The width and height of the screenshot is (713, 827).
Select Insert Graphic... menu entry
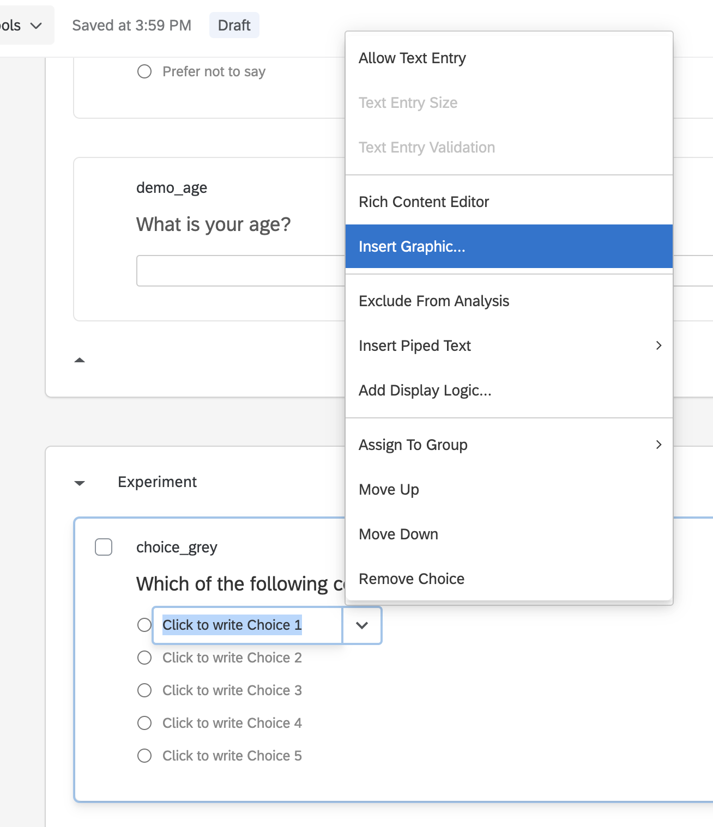tap(509, 246)
